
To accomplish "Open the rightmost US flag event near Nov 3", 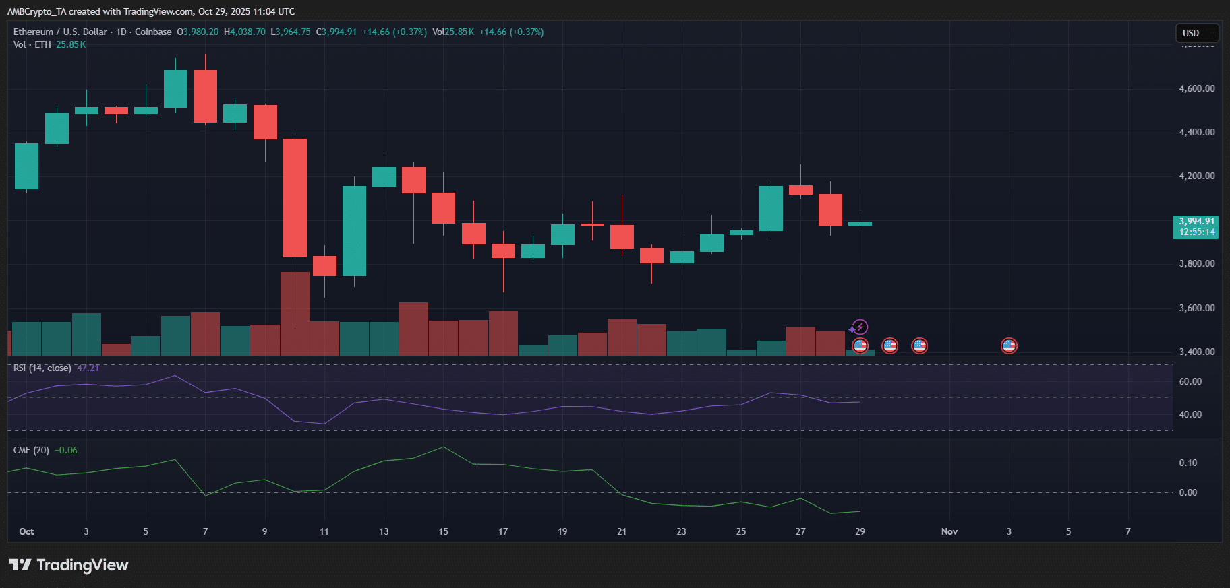I will pos(1009,346).
